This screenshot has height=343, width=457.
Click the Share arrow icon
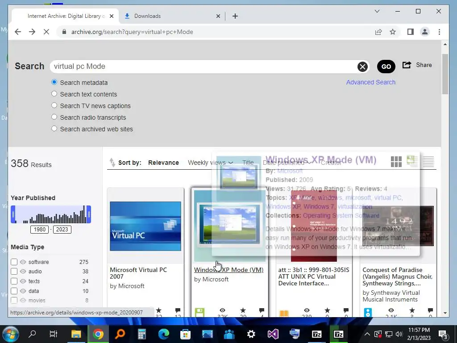(407, 65)
